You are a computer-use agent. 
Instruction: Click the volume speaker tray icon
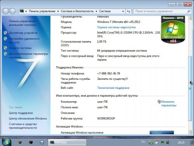(168, 142)
